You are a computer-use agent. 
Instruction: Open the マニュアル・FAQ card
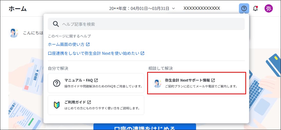coord(96,83)
